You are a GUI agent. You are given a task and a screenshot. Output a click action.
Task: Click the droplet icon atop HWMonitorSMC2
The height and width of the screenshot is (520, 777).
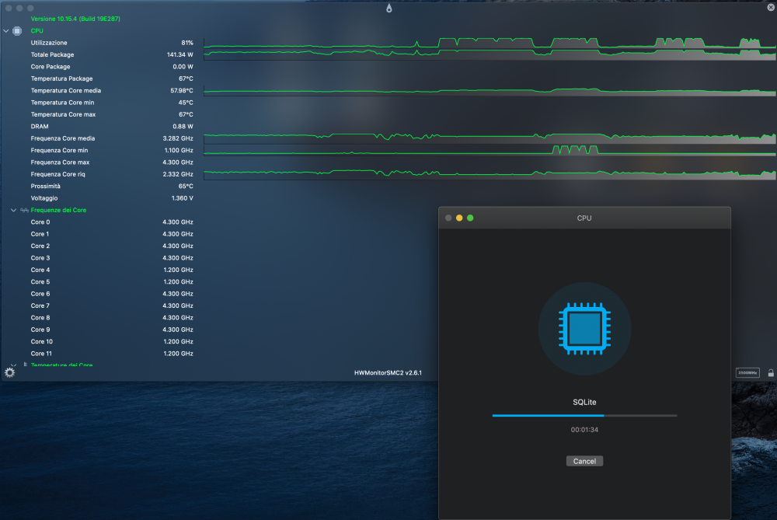coord(389,8)
